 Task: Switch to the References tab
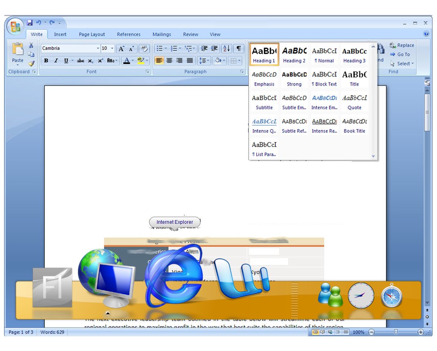coord(129,35)
